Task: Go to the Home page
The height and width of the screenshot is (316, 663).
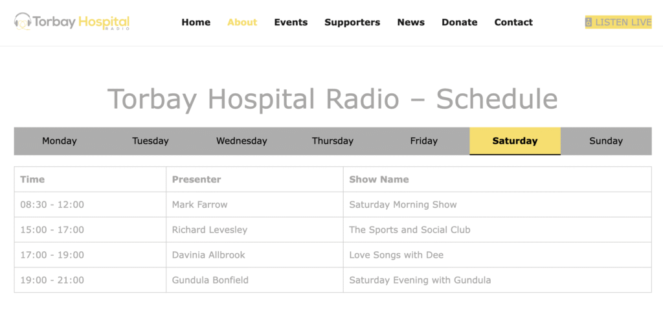Action: [x=196, y=22]
